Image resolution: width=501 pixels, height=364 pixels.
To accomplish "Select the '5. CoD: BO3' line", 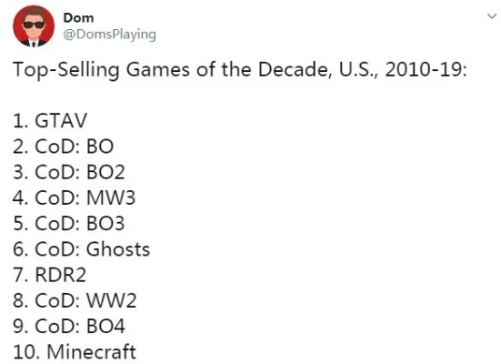I will point(69,223).
